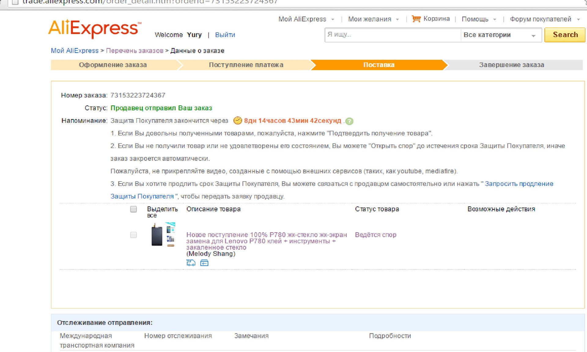This screenshot has width=587, height=352.
Task: Click the Описание товара column header
Action: tap(213, 209)
